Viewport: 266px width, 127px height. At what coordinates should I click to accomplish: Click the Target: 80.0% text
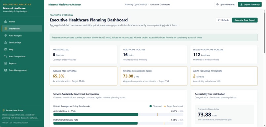point(78,81)
